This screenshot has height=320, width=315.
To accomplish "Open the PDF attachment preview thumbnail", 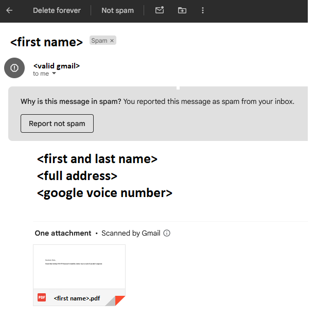I will coord(79,266).
